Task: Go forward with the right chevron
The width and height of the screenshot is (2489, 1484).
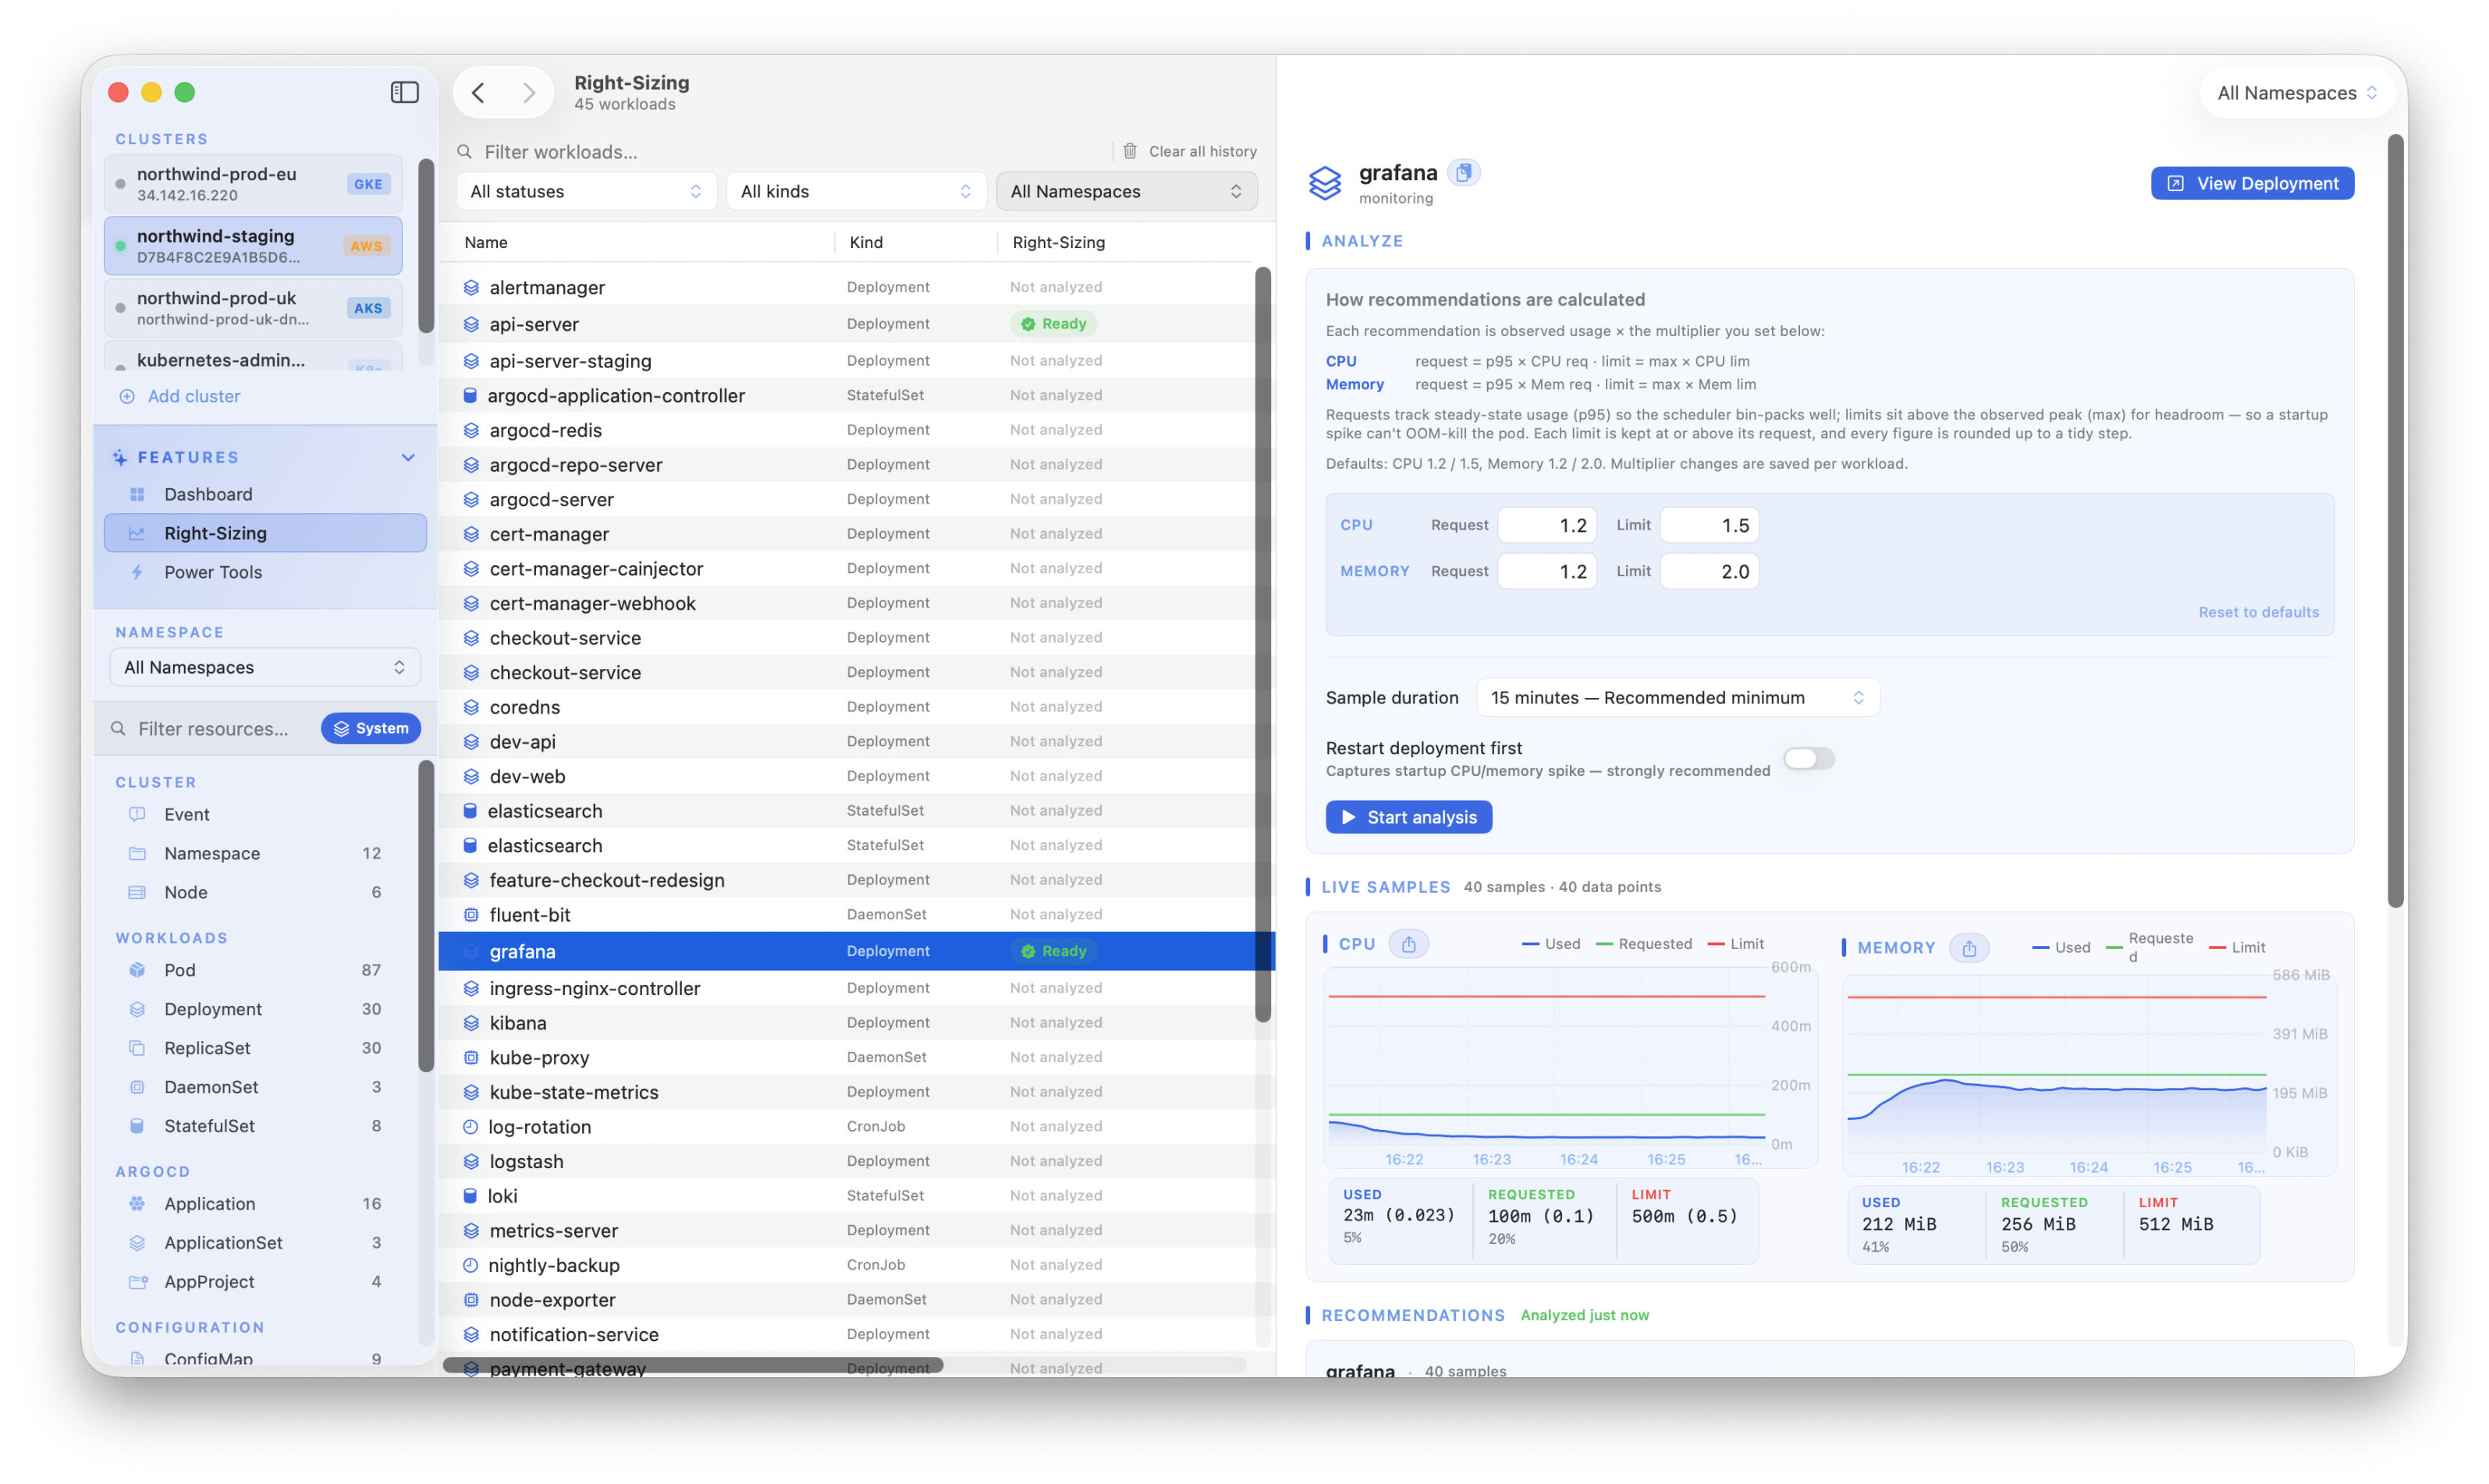Action: click(x=528, y=92)
